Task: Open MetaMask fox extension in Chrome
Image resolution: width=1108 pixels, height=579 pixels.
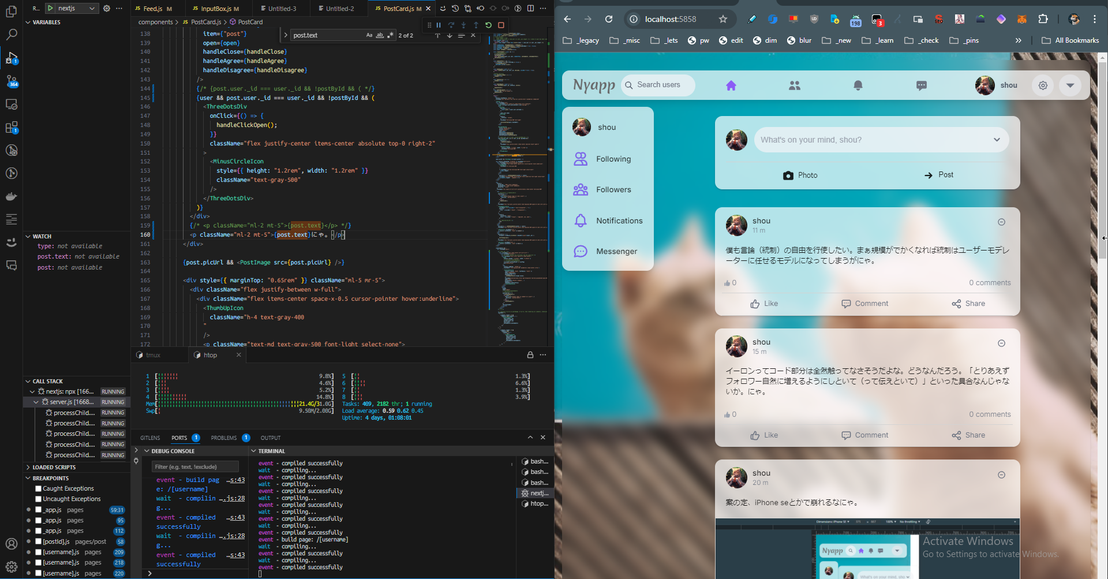Action: coord(1021,19)
